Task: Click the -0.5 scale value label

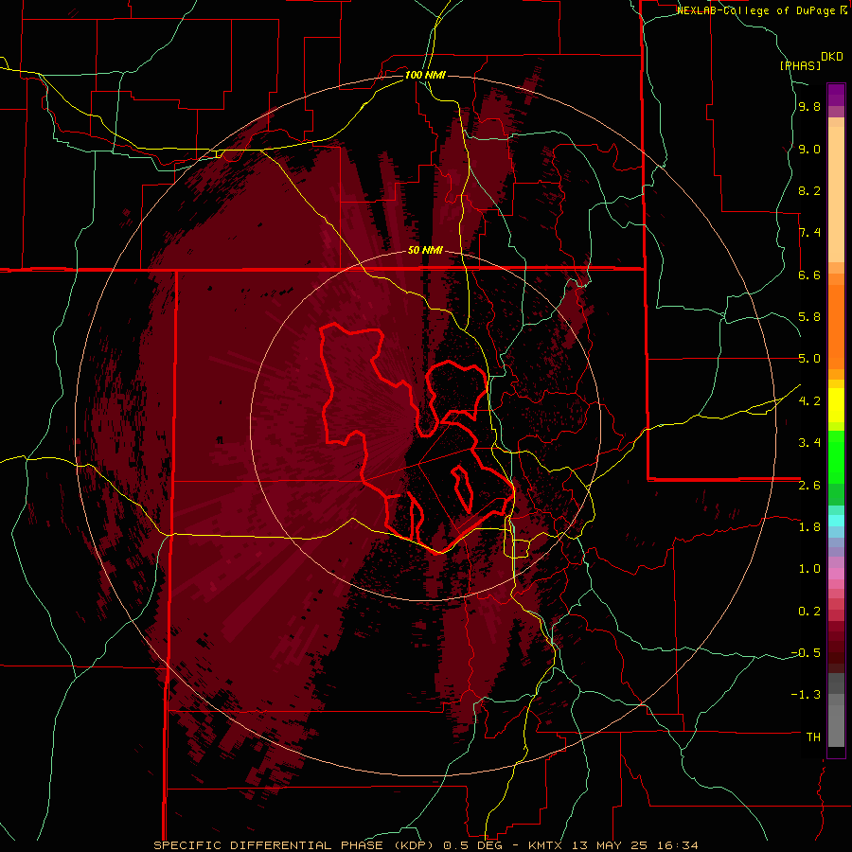Action: (x=806, y=653)
